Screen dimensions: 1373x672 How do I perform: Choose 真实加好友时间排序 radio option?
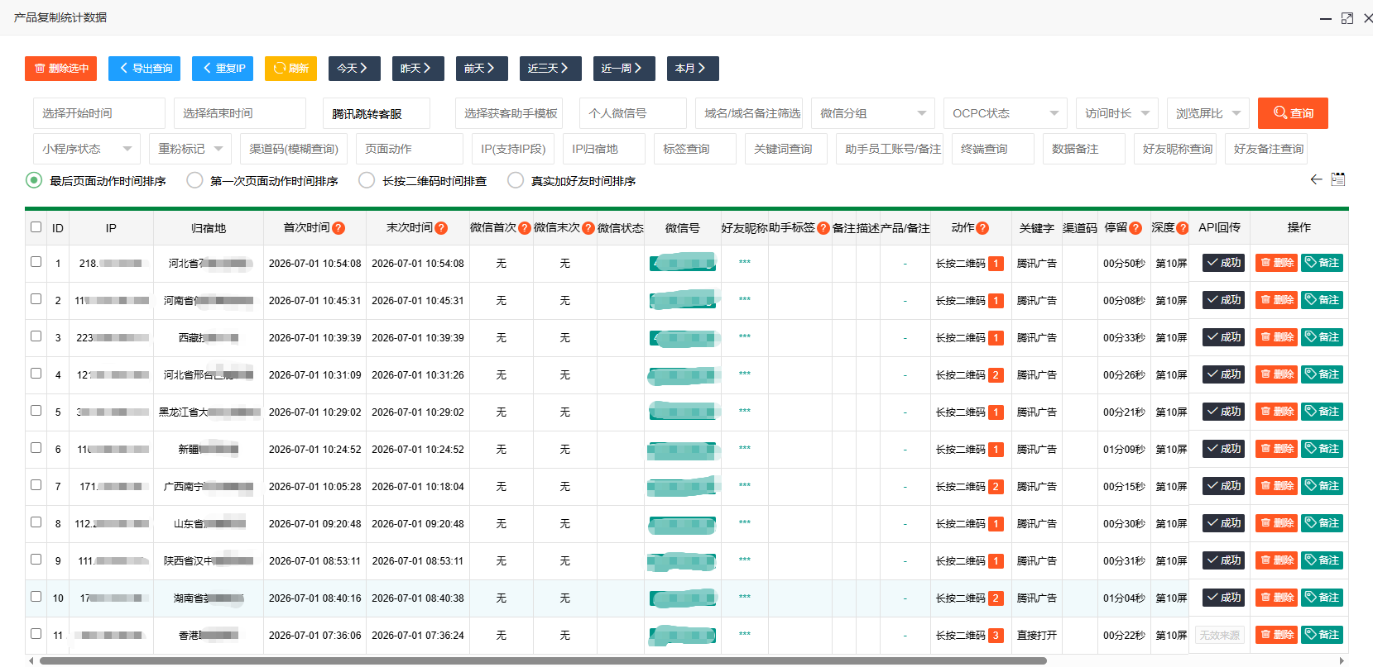coord(516,180)
